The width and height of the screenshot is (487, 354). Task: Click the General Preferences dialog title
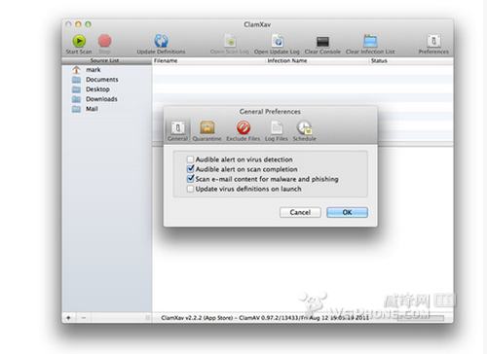click(x=270, y=112)
